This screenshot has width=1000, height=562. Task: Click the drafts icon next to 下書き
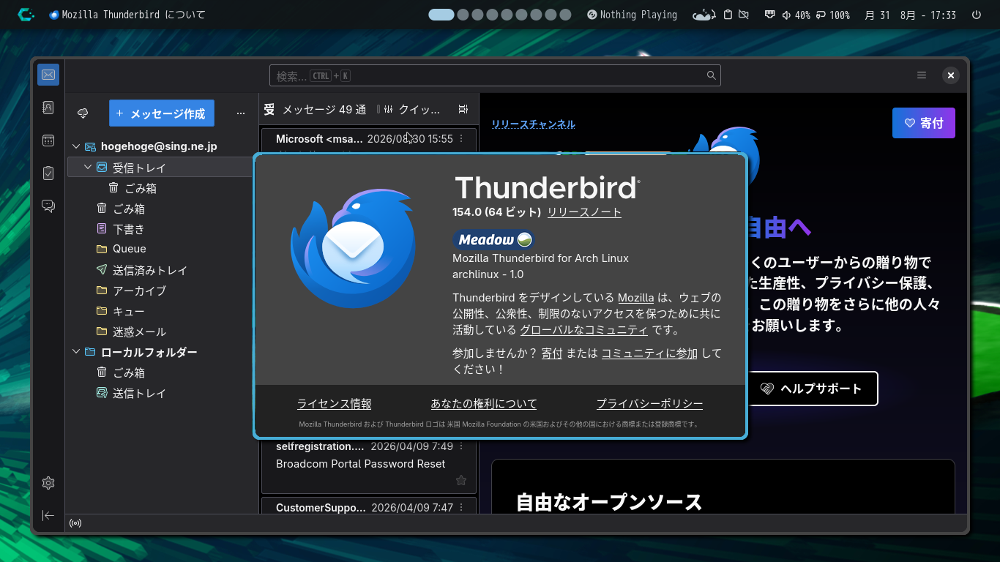pos(102,229)
